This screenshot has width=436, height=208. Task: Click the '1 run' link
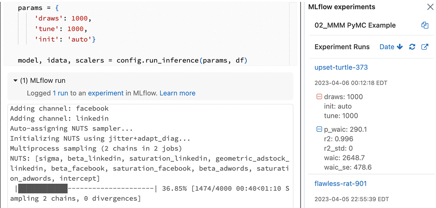point(60,93)
